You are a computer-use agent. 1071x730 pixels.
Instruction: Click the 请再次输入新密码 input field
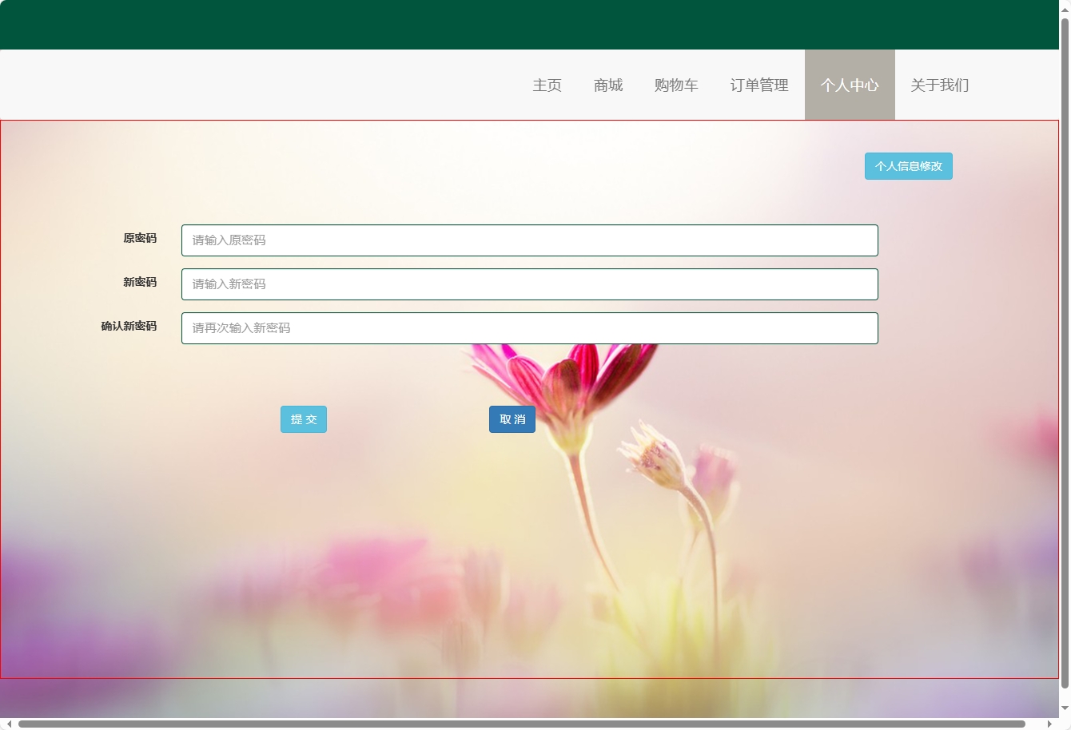[x=529, y=328]
